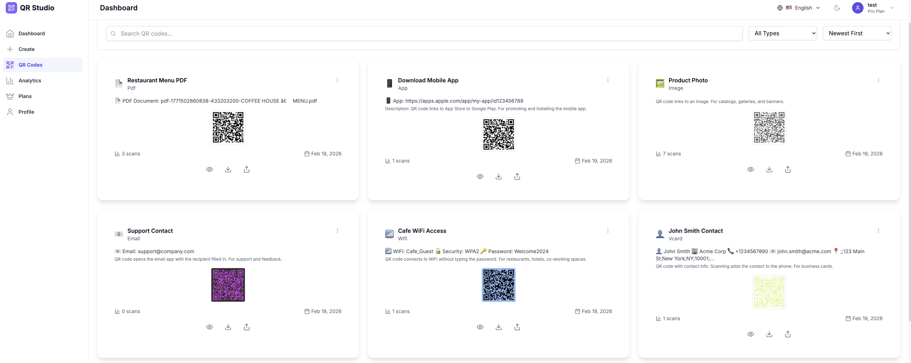Image resolution: width=911 pixels, height=363 pixels.
Task: Click the blue Cafe WiFi QR code
Action: point(499,285)
